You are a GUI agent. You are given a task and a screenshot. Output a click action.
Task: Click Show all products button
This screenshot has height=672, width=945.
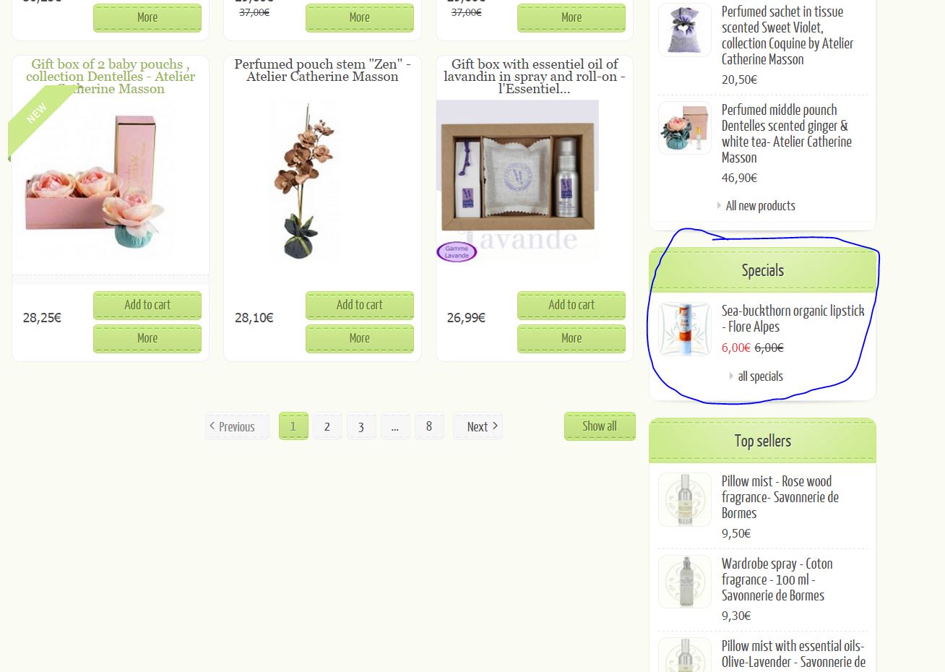tap(600, 426)
